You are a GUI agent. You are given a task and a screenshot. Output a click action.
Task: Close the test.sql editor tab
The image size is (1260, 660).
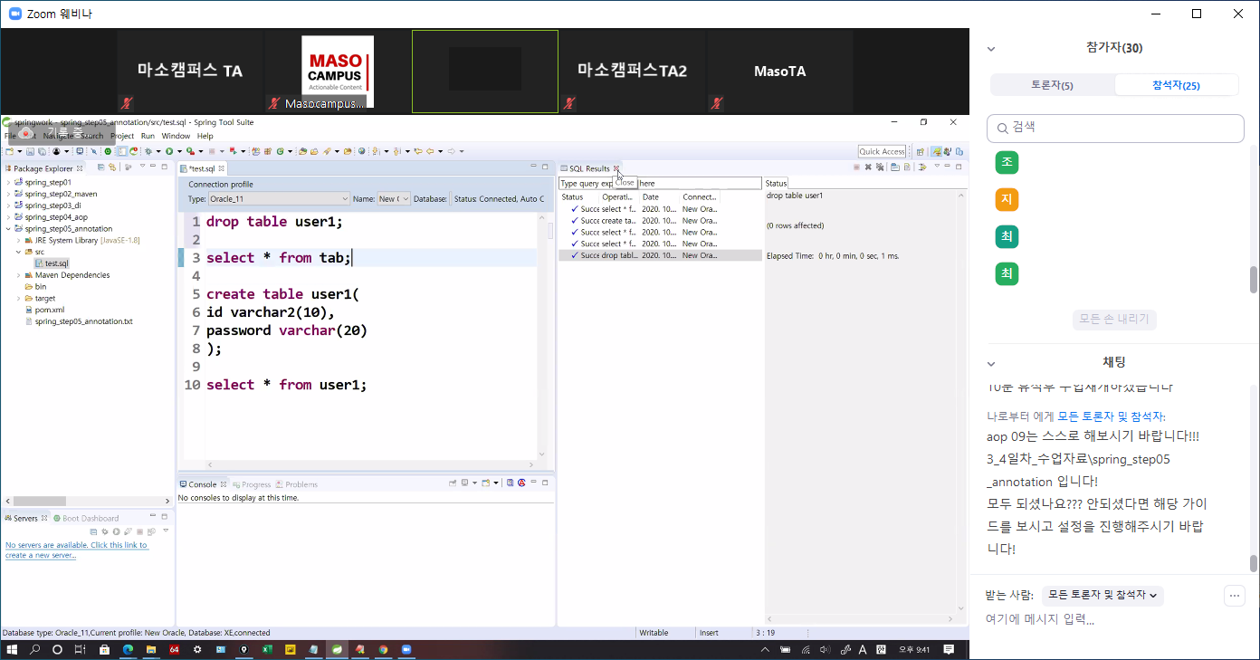(x=222, y=168)
